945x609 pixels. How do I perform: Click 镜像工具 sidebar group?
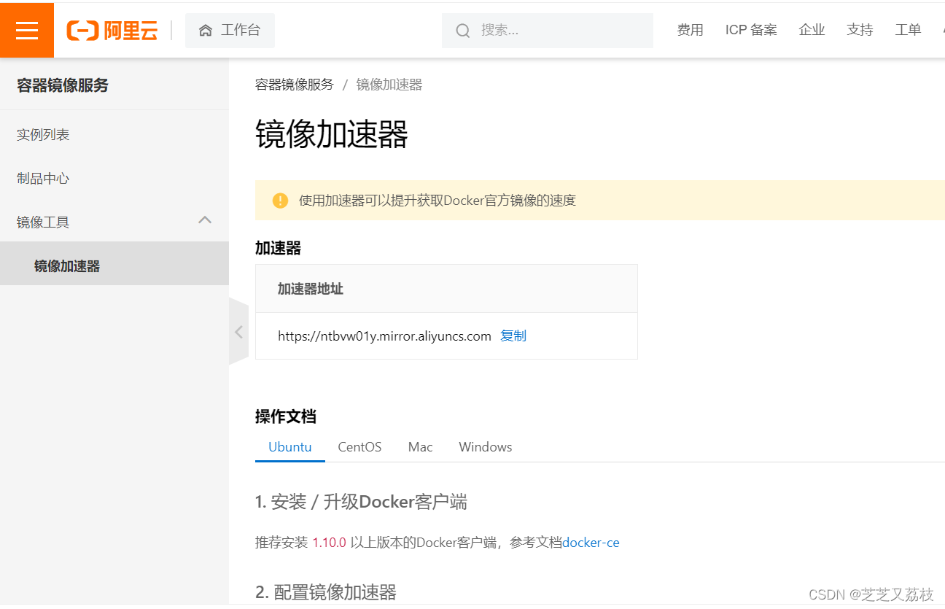pos(114,222)
